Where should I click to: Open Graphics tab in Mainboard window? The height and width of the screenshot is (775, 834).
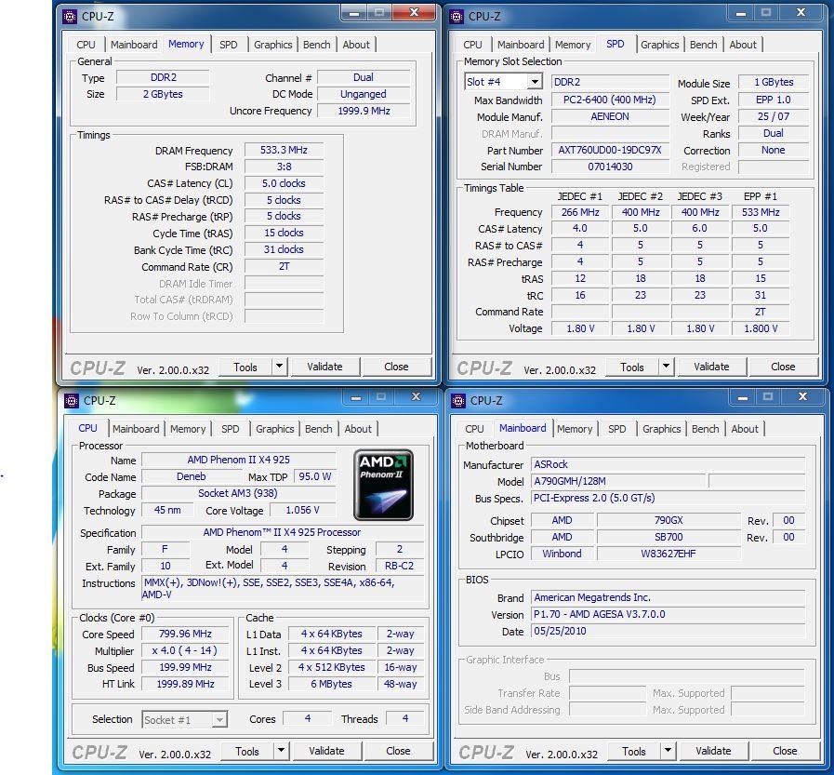[x=662, y=429]
